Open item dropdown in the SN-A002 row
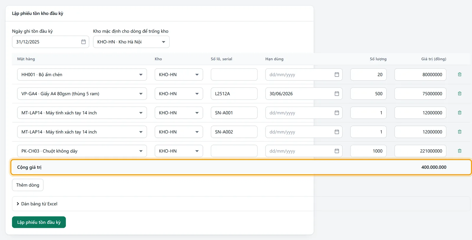Viewport: 472px width, 240px height. (82, 132)
